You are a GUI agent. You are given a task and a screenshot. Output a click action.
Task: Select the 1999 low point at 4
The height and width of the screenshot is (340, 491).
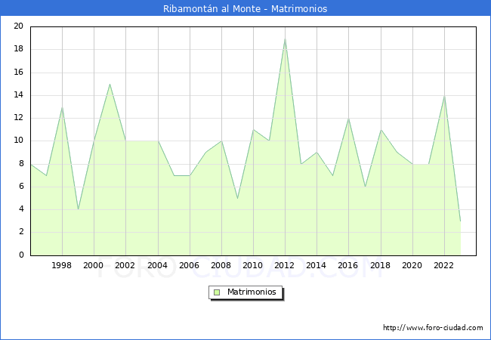click(78, 209)
